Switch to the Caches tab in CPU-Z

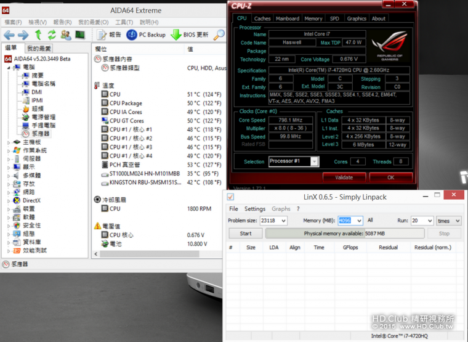click(x=262, y=18)
